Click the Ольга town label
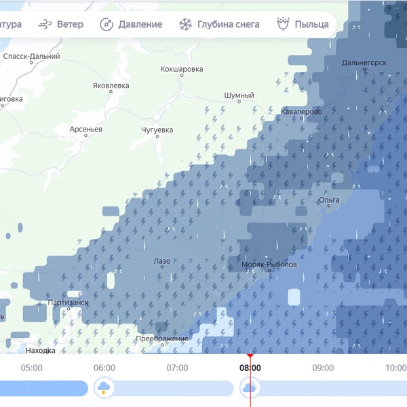The width and height of the screenshot is (407, 407). click(329, 200)
